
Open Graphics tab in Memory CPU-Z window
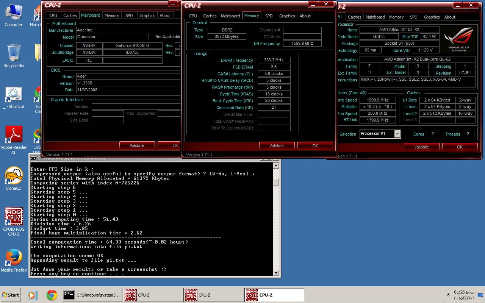point(287,16)
